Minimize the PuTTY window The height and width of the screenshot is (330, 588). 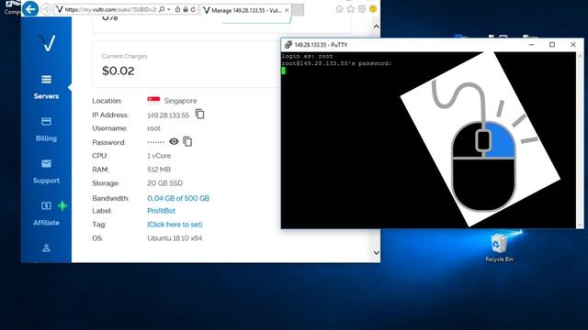(x=531, y=45)
